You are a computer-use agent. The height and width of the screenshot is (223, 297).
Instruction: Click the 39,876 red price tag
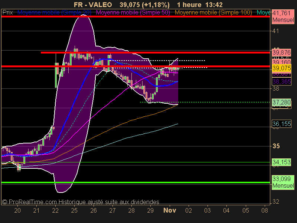(x=281, y=52)
